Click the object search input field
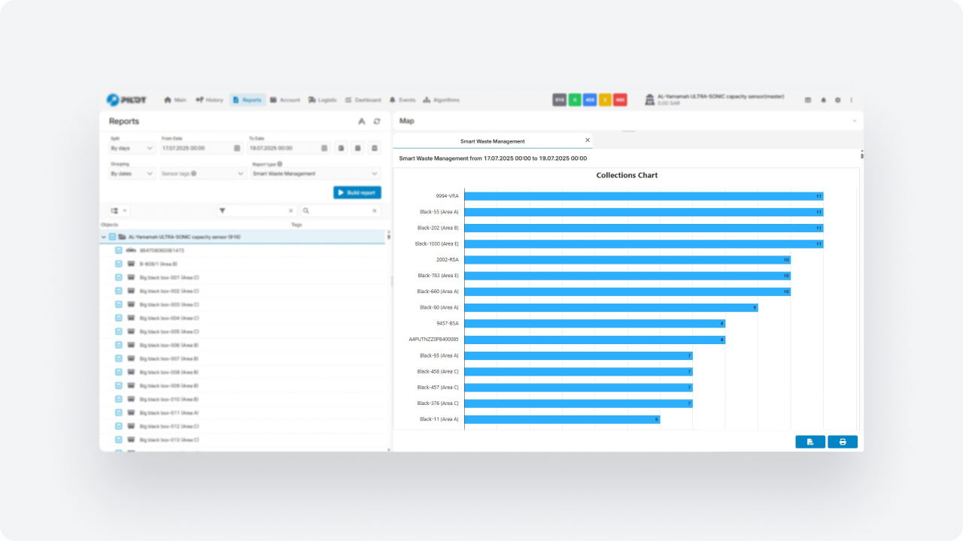This screenshot has width=963, height=541. click(342, 211)
